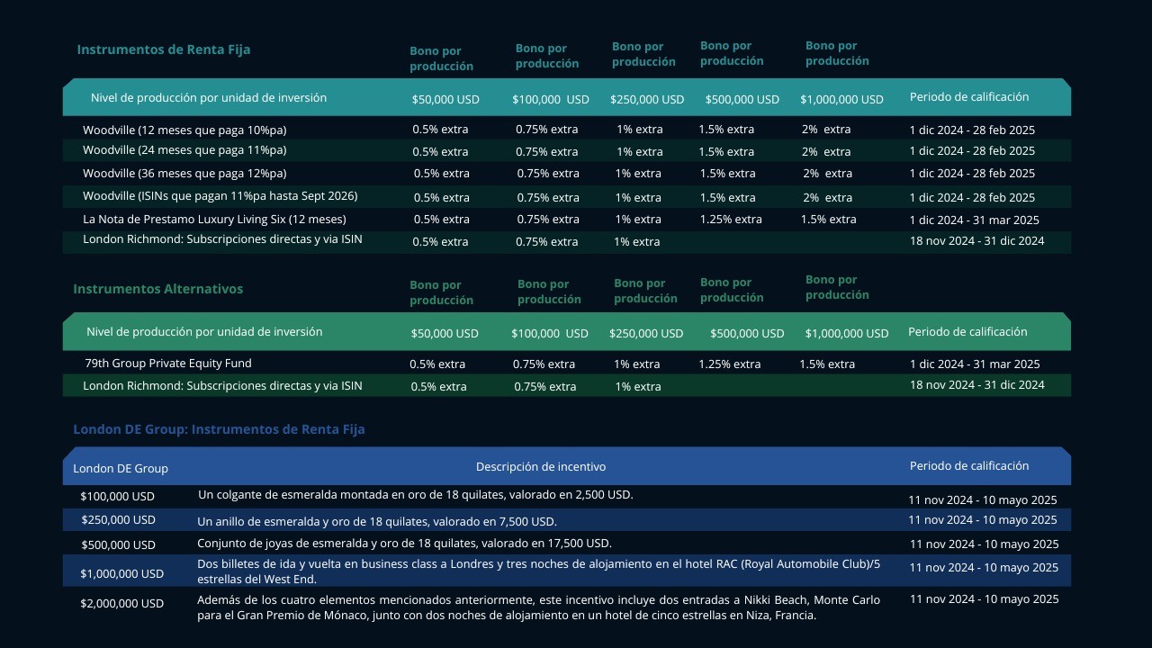Open La Nota de Prestamo Luxury Living Six
1152x648 pixels.
click(x=214, y=220)
